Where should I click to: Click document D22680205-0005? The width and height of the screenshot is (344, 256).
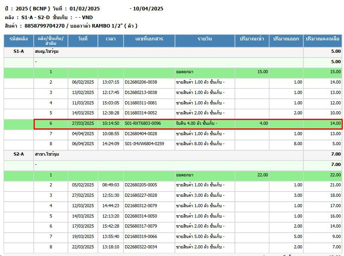[141, 185]
